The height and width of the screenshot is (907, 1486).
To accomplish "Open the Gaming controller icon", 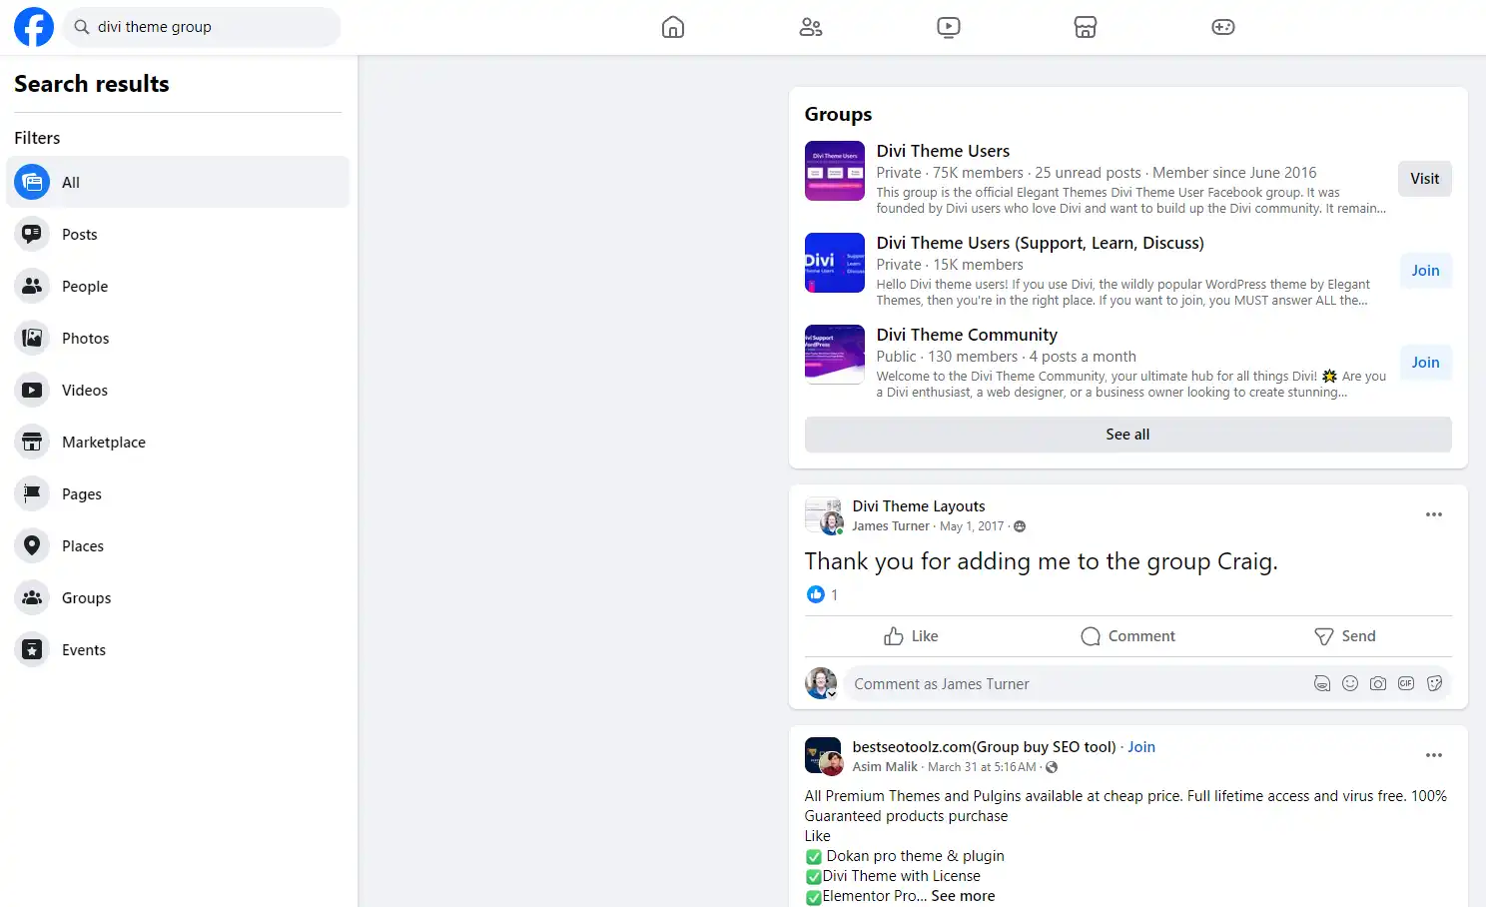I will coord(1223,27).
